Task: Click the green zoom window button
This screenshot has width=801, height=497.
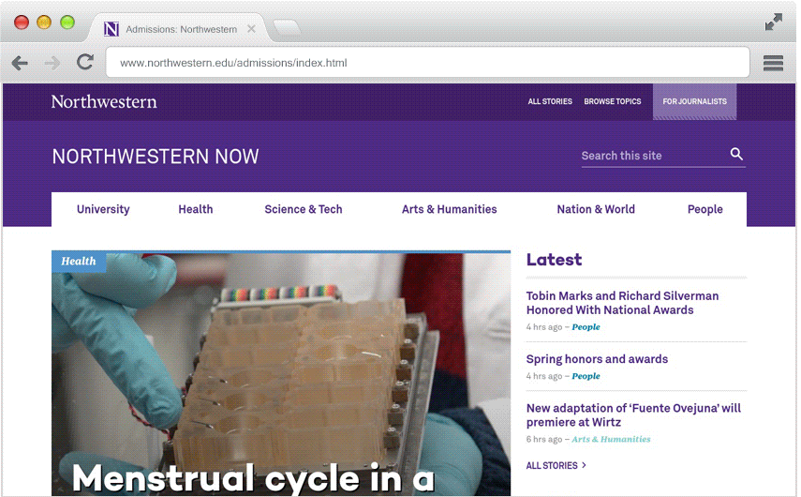Action: pos(67,23)
